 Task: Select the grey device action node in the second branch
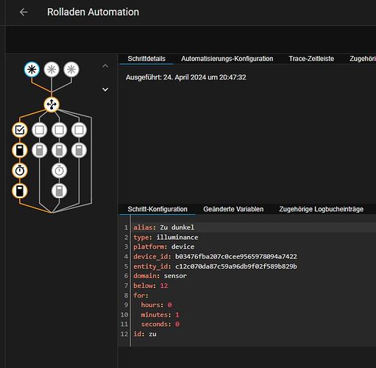40,150
